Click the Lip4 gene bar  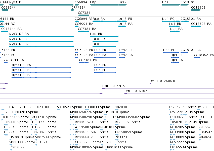point(171,5)
